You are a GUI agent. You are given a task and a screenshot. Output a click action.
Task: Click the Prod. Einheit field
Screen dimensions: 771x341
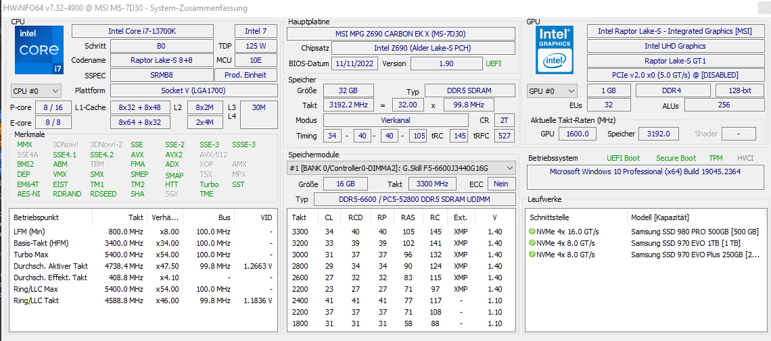pos(246,75)
